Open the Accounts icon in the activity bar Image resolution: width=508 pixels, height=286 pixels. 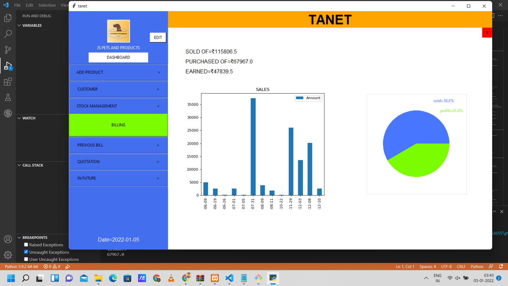8,239
